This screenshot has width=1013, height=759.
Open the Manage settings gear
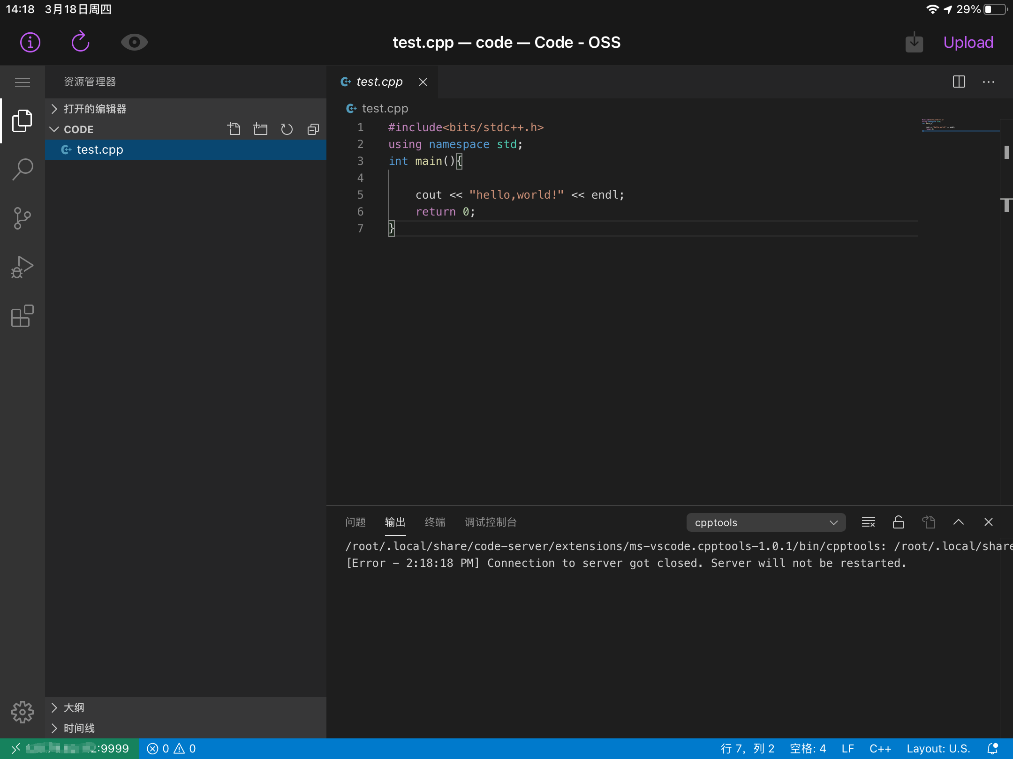[x=22, y=712]
